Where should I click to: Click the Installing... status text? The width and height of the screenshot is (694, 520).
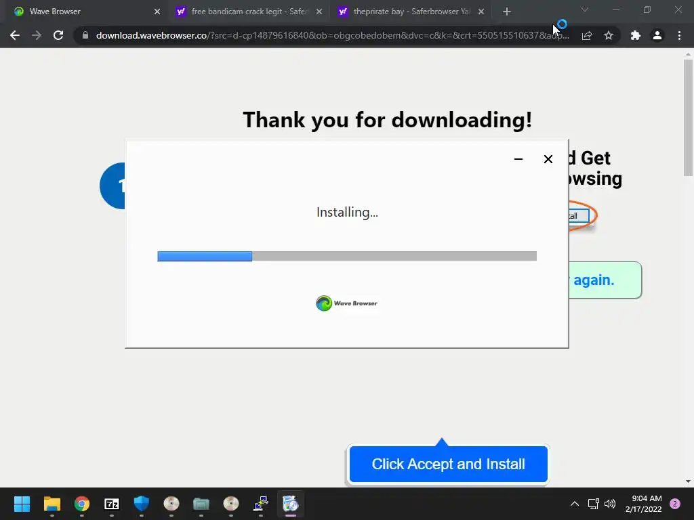pyautogui.click(x=347, y=212)
